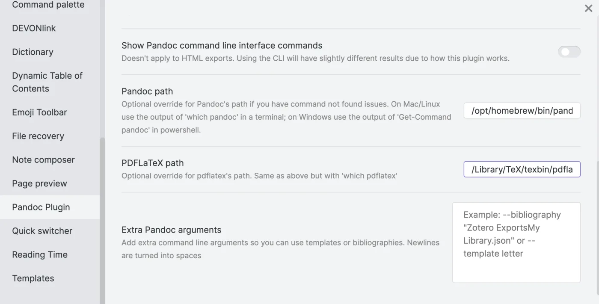
Task: Open Dictionary plugin settings
Action: click(33, 52)
